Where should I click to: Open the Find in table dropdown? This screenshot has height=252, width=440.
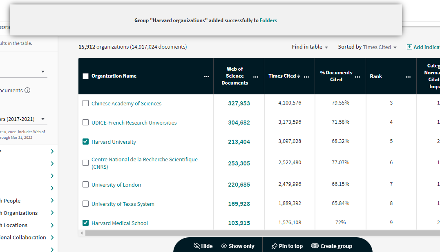[x=310, y=47]
